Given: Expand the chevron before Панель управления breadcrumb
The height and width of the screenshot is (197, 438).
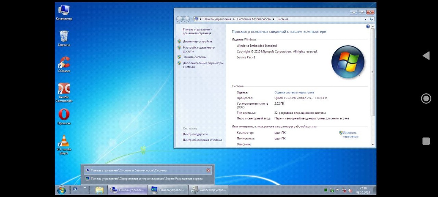Looking at the screenshot, I should point(201,19).
